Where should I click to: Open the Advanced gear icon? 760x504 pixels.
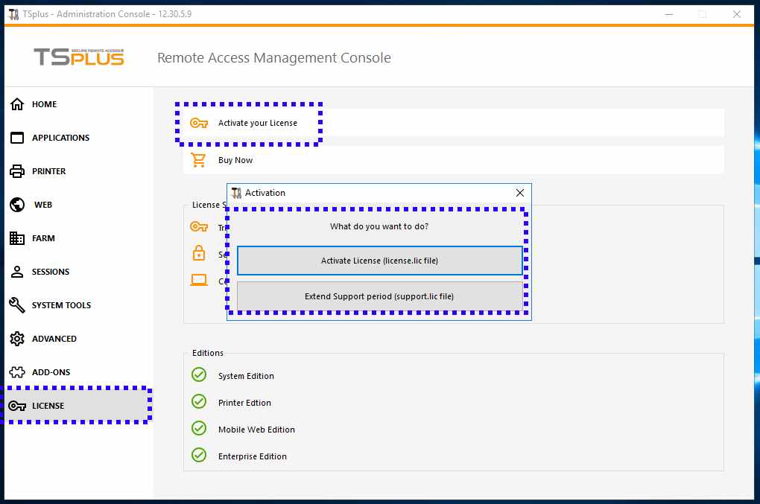pos(17,339)
